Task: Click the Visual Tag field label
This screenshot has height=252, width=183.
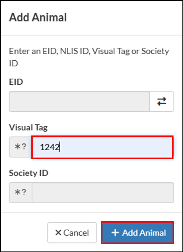Action: point(28,127)
